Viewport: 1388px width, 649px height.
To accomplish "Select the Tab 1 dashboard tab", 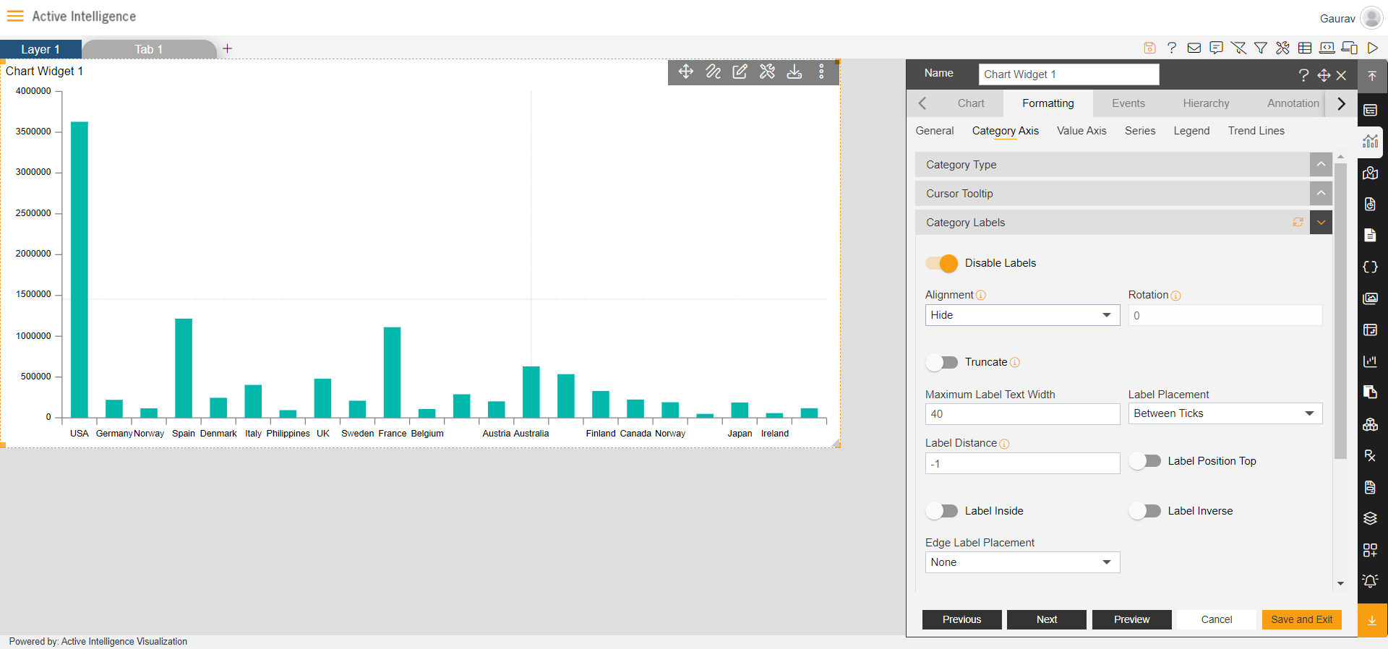I will (x=149, y=49).
